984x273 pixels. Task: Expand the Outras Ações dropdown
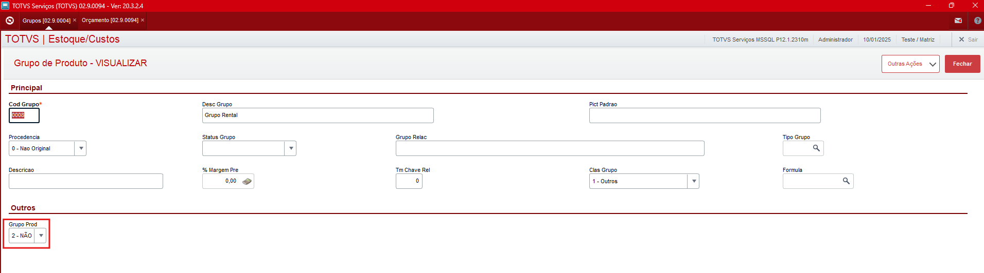pyautogui.click(x=910, y=64)
